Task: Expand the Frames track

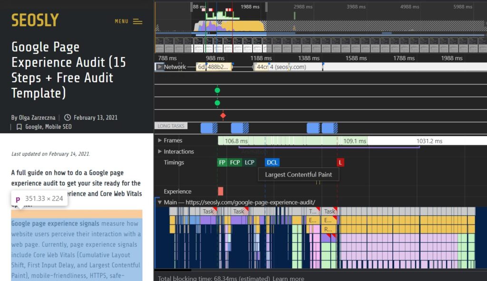Action: tap(160, 140)
